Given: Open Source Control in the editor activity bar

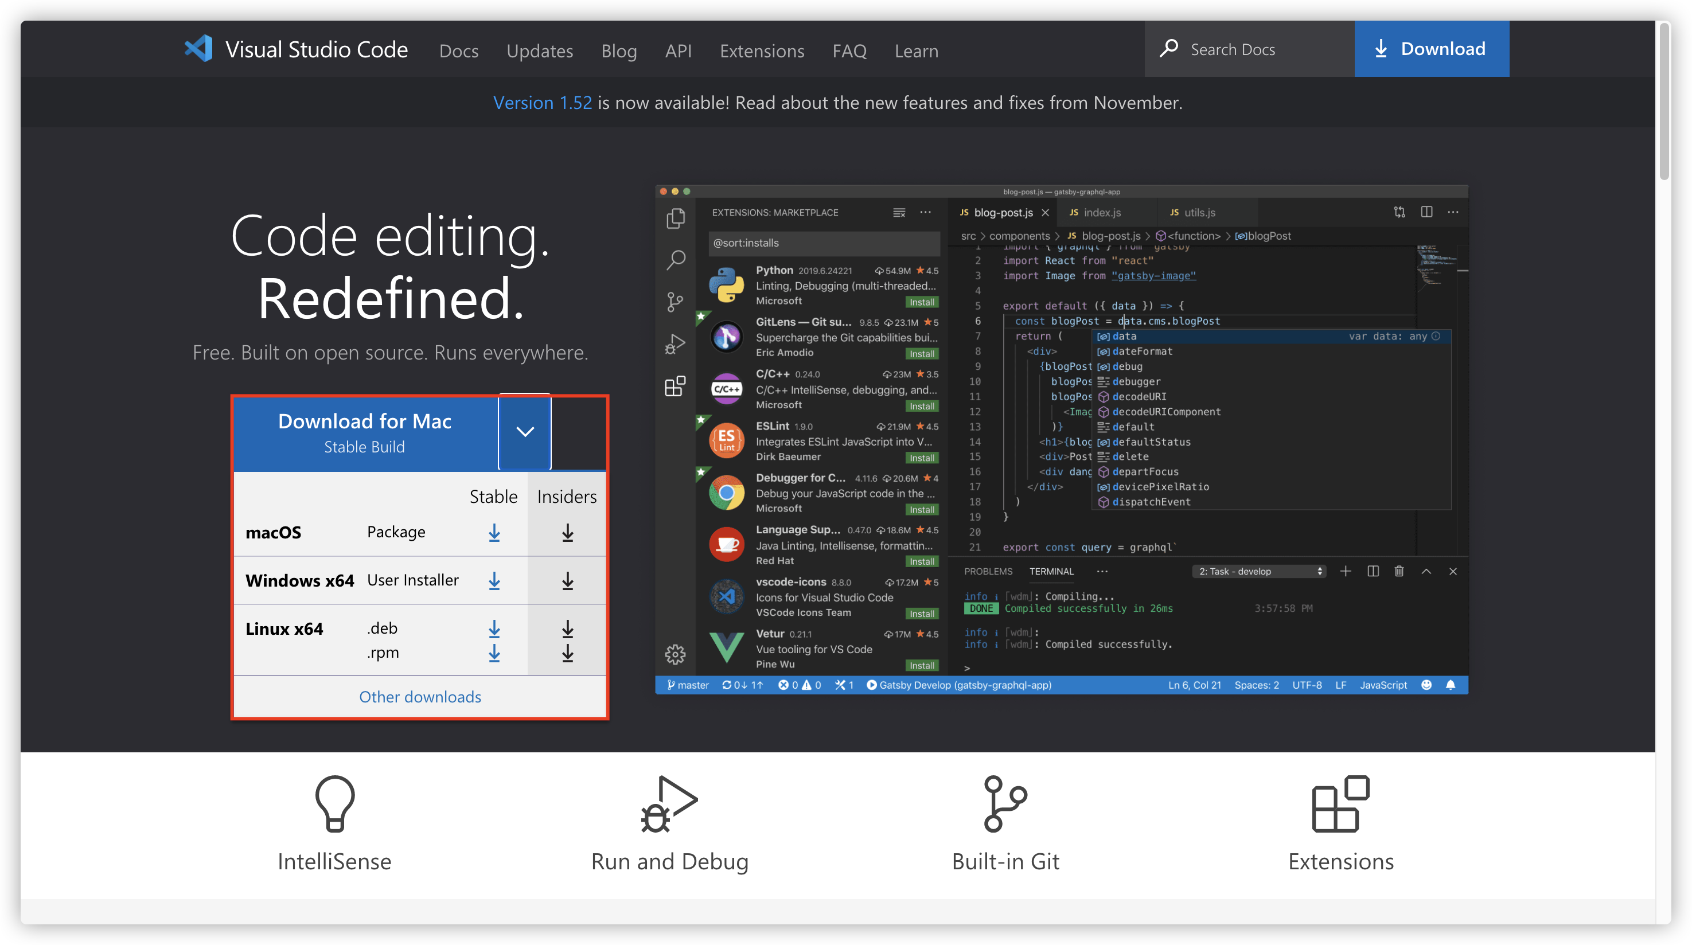Looking at the screenshot, I should click(x=675, y=302).
